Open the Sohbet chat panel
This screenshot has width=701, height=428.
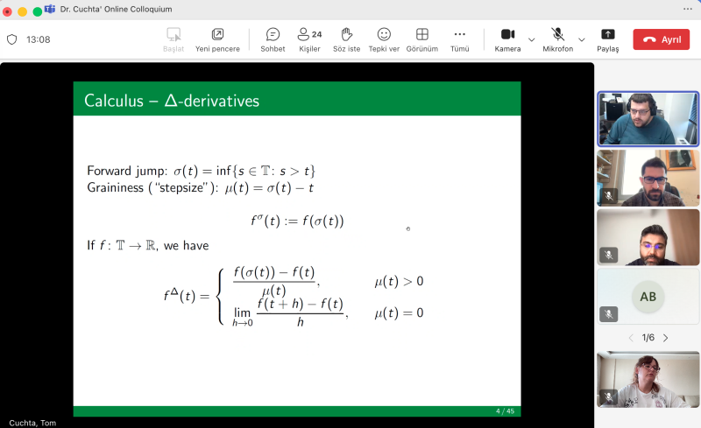coord(273,39)
